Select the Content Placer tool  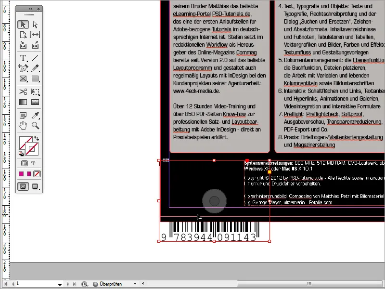(x=35, y=45)
